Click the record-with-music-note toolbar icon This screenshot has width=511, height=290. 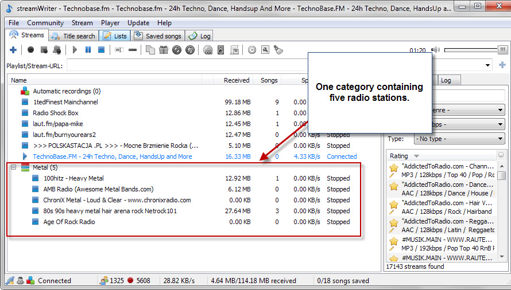coord(57,50)
